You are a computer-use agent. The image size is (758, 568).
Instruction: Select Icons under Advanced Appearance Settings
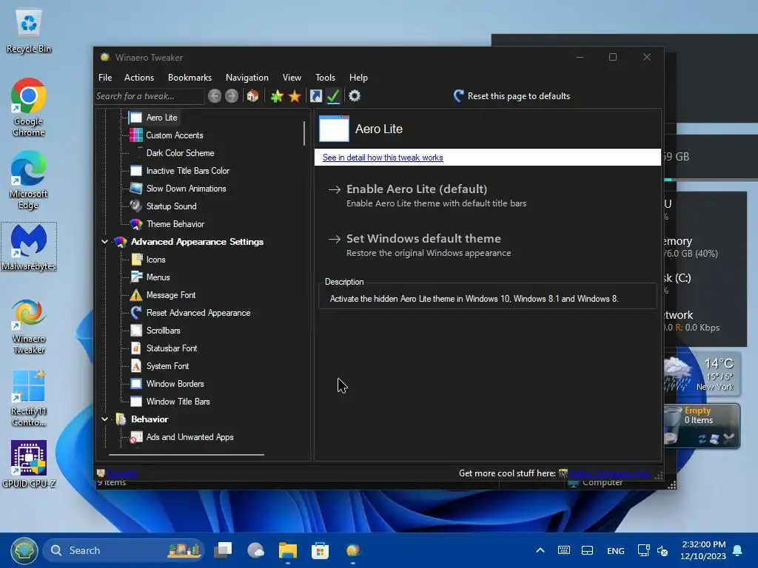155,260
